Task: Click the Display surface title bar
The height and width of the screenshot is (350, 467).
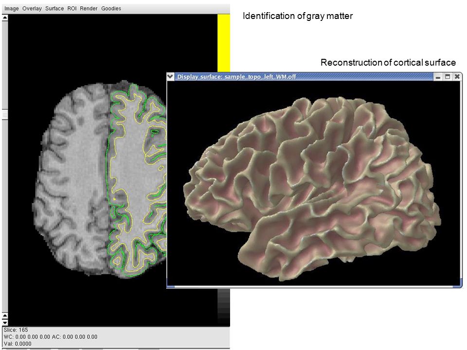Action: coord(304,76)
